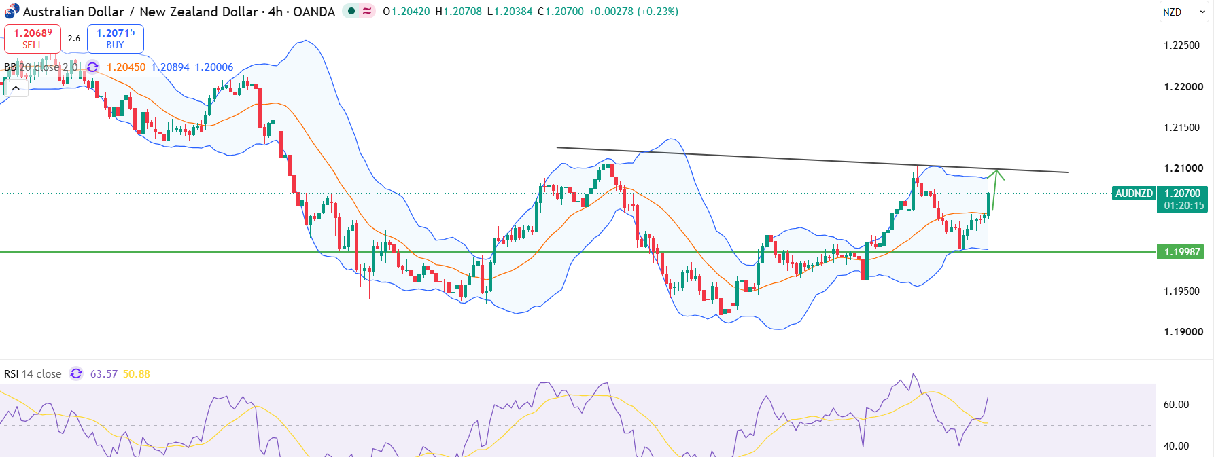Click the 1.21000 price scale label
The width and height of the screenshot is (1214, 457).
[x=1183, y=168]
